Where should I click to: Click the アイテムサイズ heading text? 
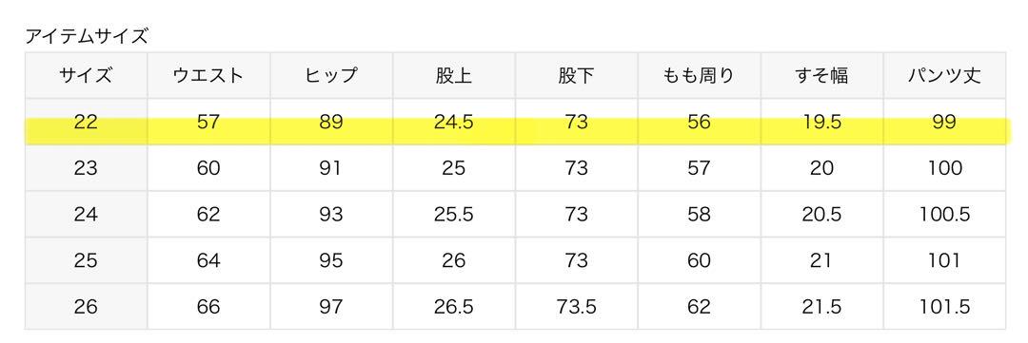(x=87, y=36)
